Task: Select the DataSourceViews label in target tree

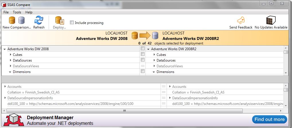Action: [170, 66]
